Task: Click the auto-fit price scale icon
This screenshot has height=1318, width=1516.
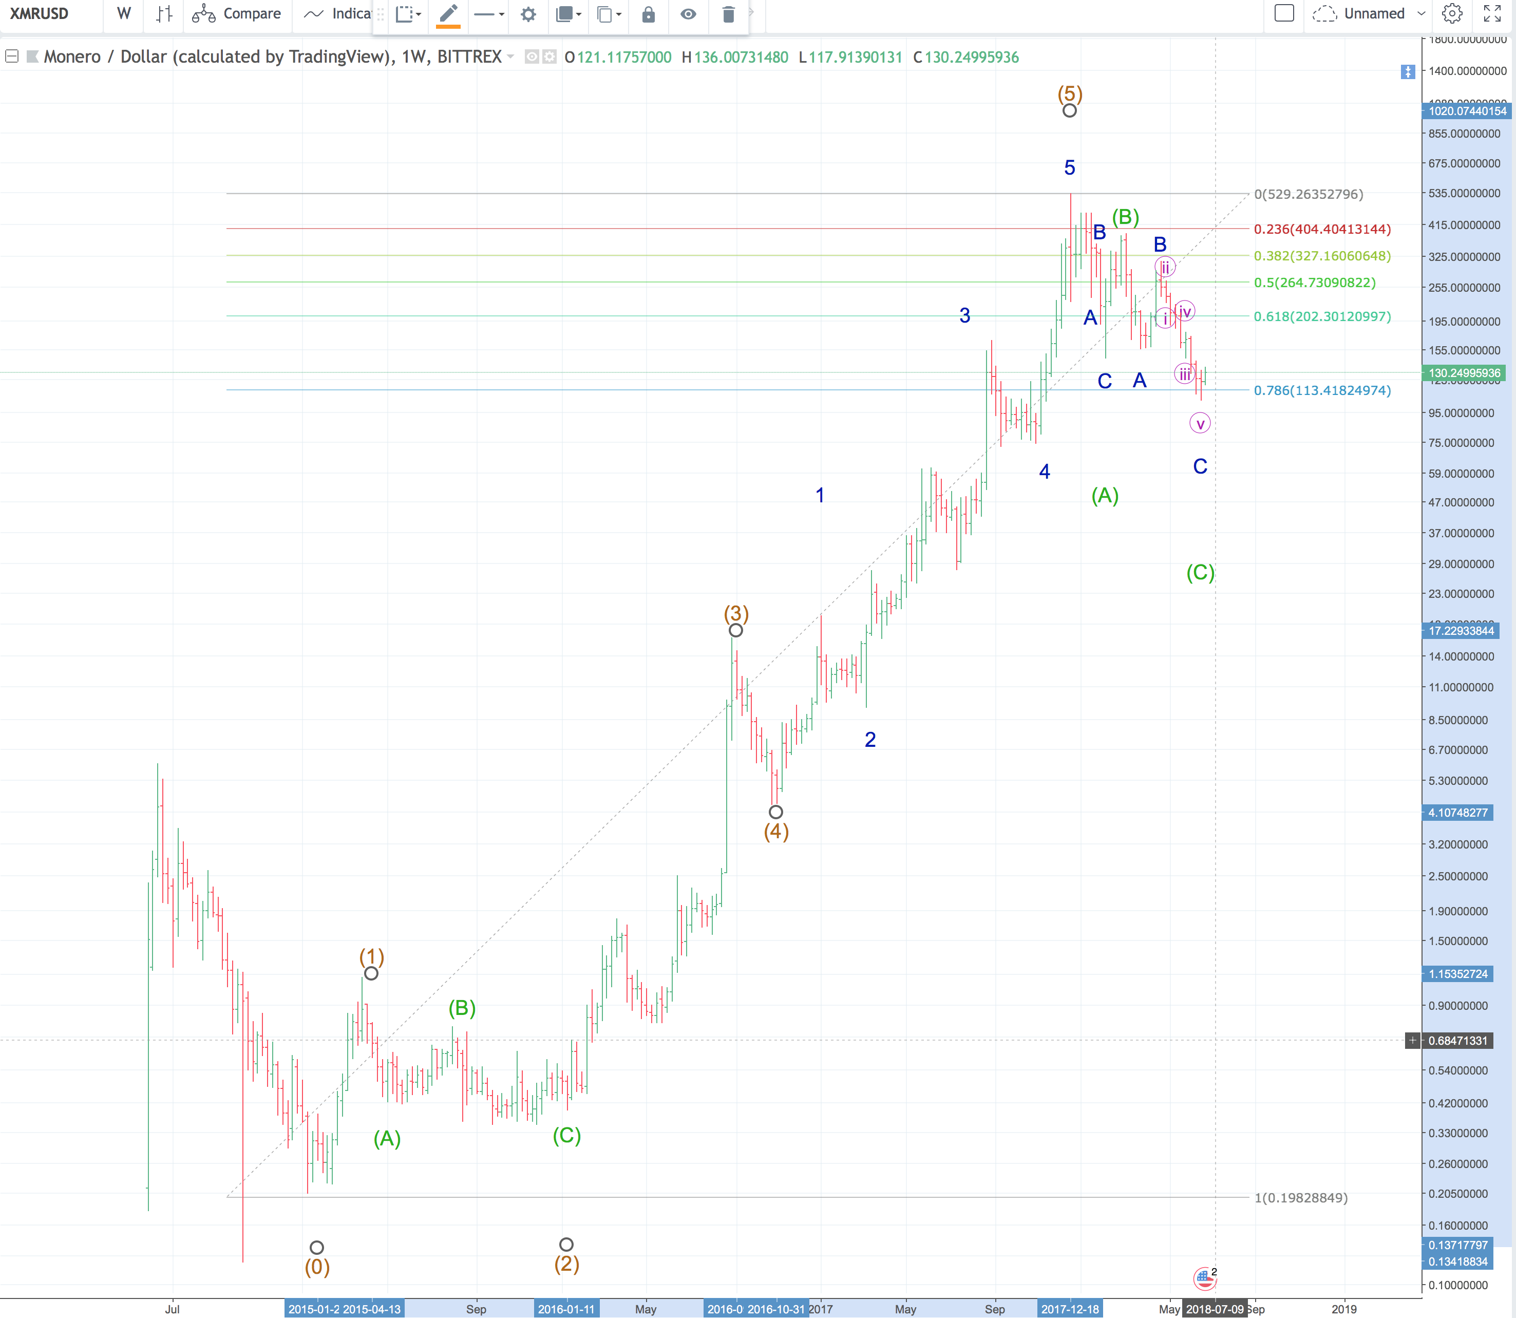Action: (1407, 71)
